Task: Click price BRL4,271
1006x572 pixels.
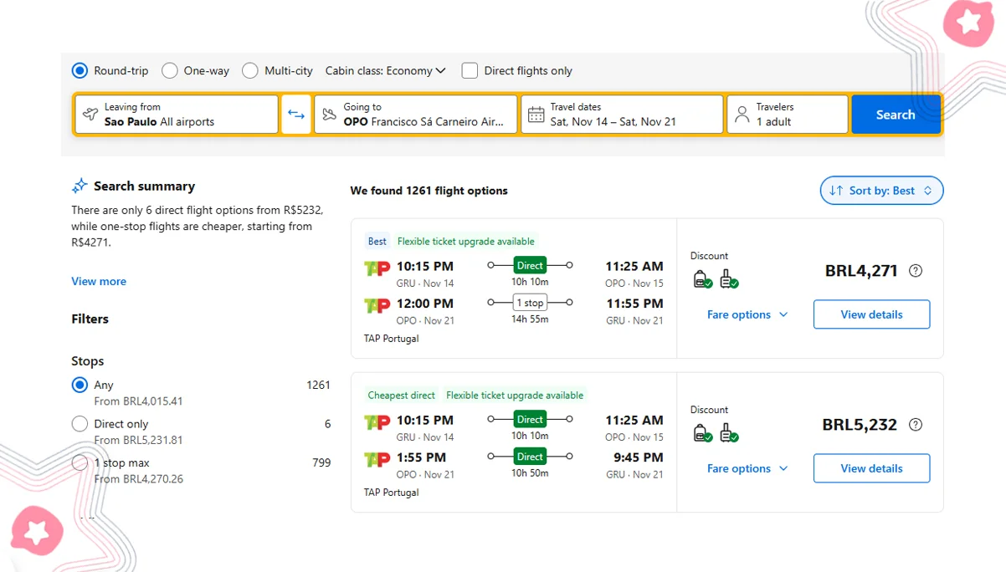Action: click(x=861, y=271)
